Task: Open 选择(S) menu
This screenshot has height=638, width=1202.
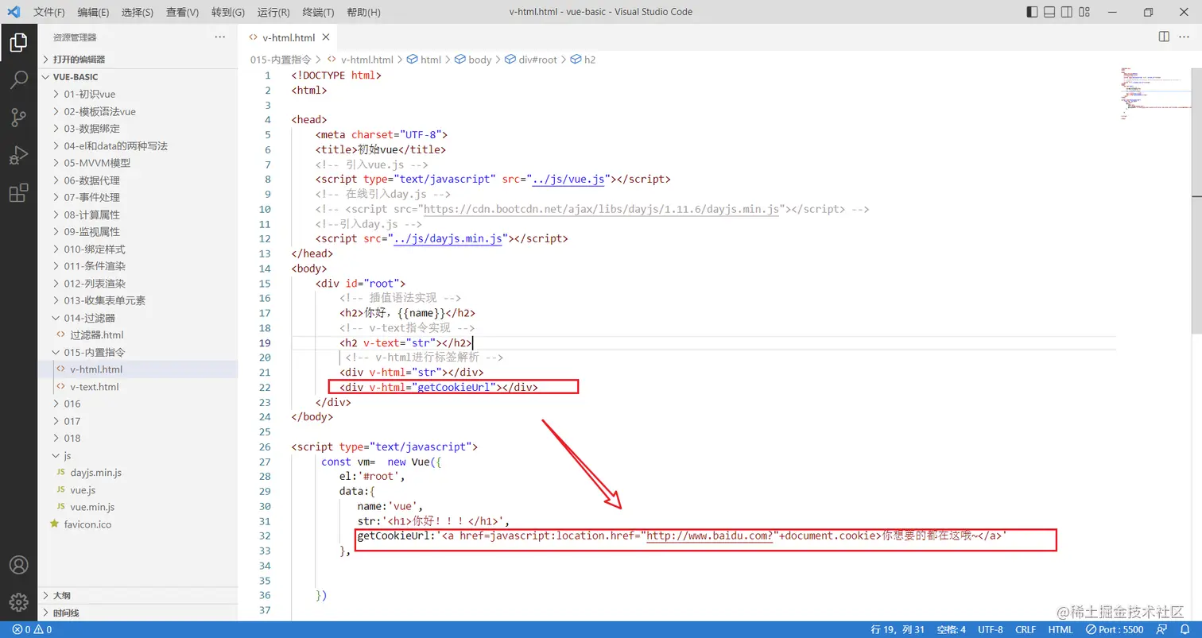Action: click(138, 12)
